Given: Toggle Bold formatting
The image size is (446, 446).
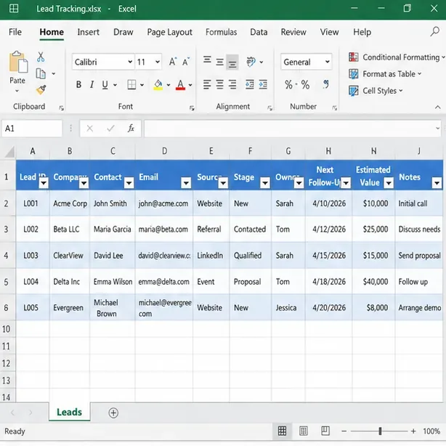Looking at the screenshot, I should (x=78, y=84).
